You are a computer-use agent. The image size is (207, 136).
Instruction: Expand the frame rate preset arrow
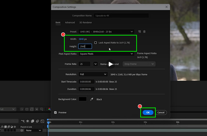tap(95, 64)
